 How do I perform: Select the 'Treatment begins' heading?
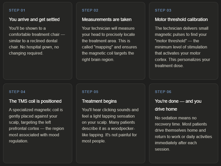99,101
